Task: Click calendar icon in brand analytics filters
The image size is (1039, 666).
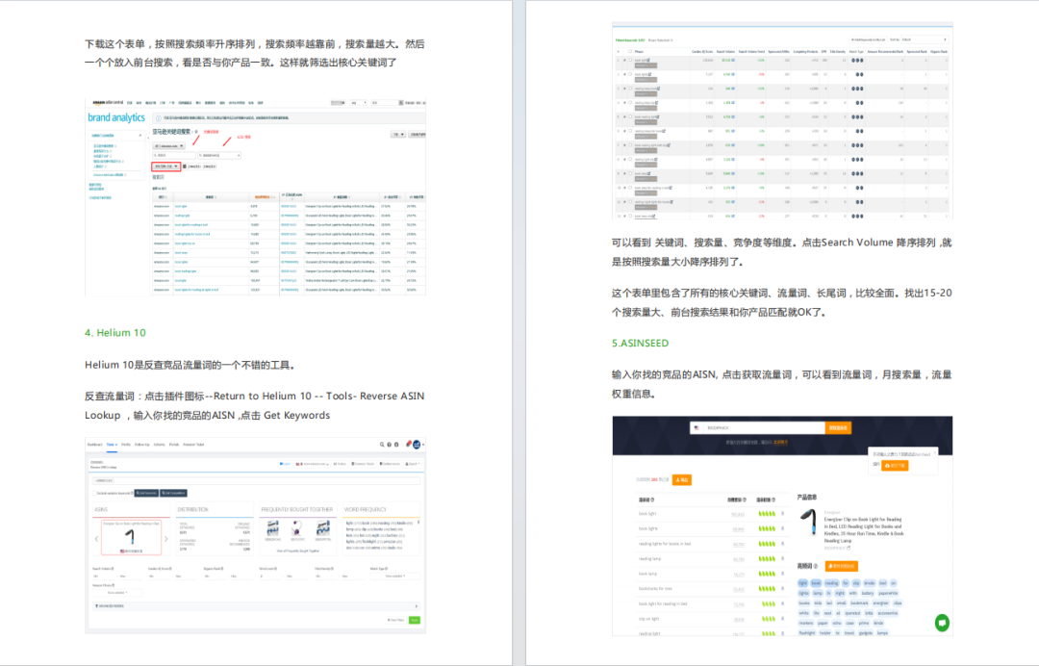Action: point(184,166)
